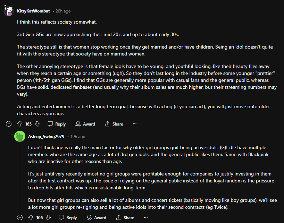Open the KittyKatWombat username link
The width and height of the screenshot is (284, 223).
coord(33,11)
